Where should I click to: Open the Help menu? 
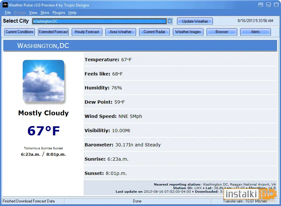point(72,13)
